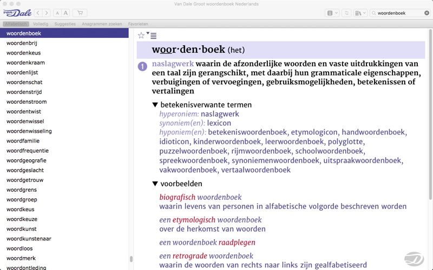Increase font size with large A button
The width and height of the screenshot is (433, 270).
coord(65,13)
